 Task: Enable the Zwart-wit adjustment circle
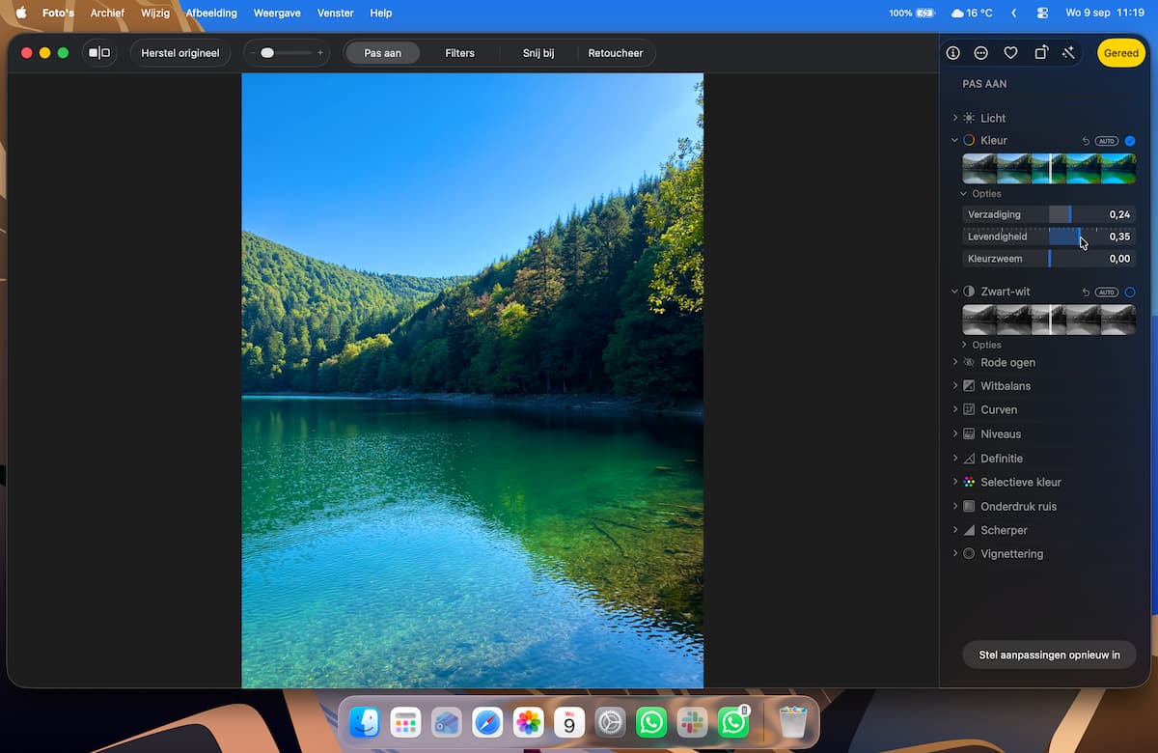(x=1130, y=292)
